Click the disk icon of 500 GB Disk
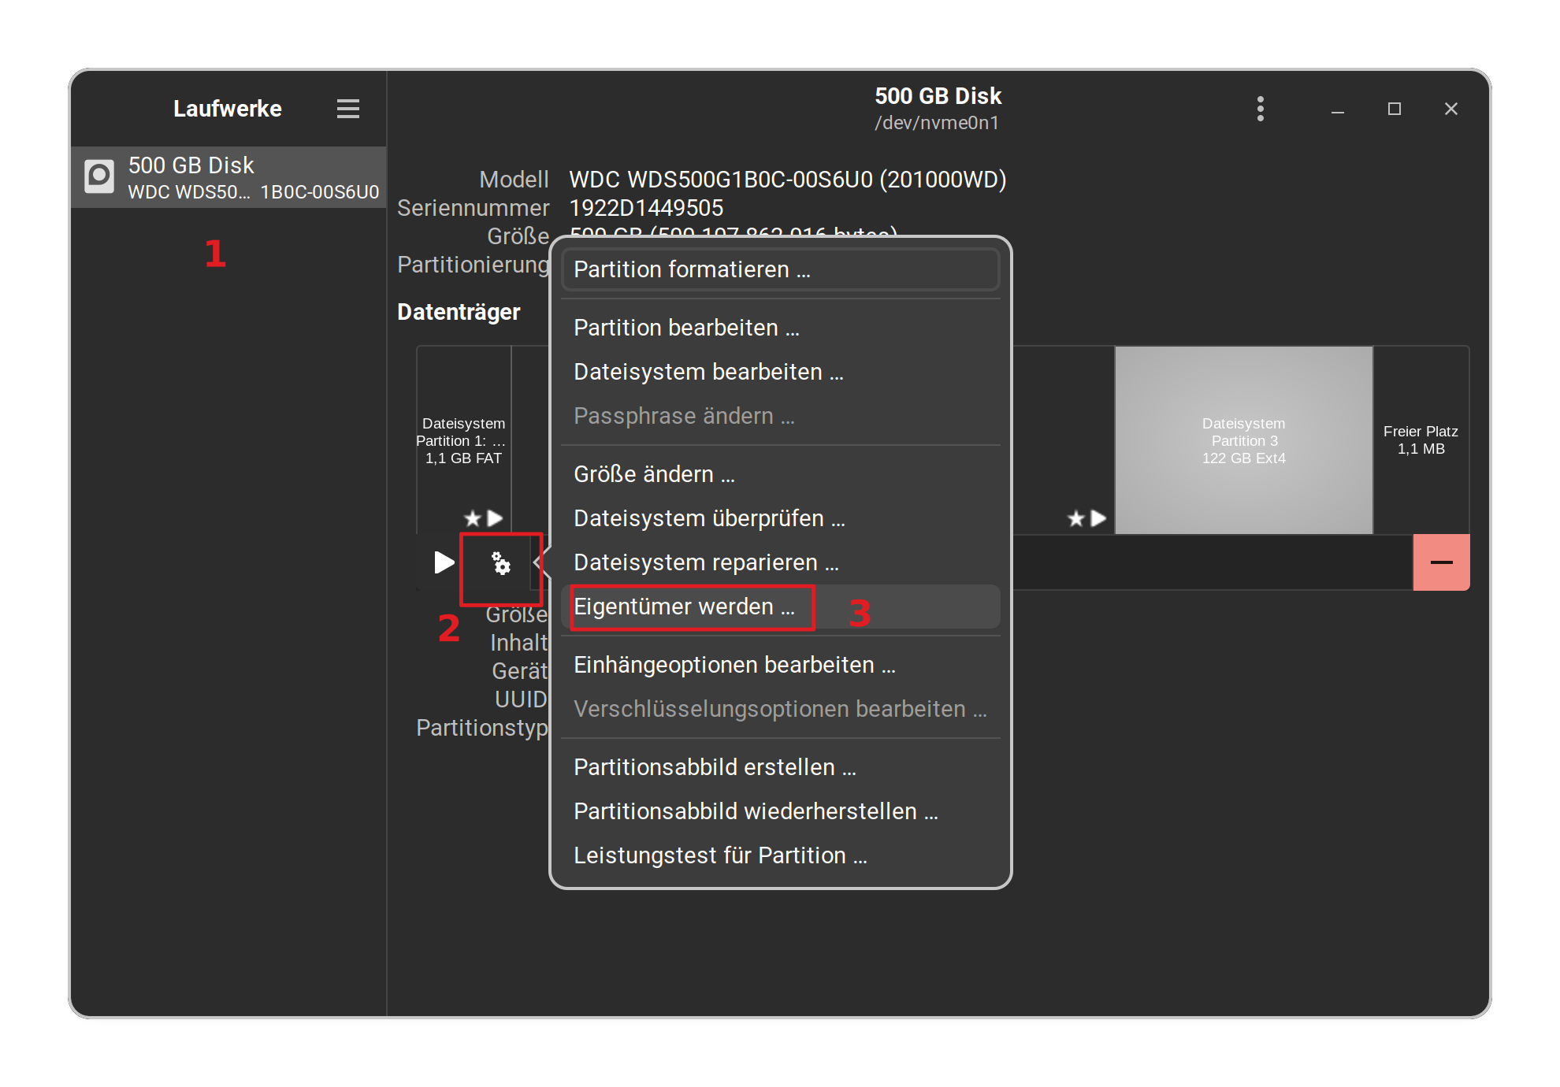This screenshot has width=1560, height=1087. (x=99, y=176)
